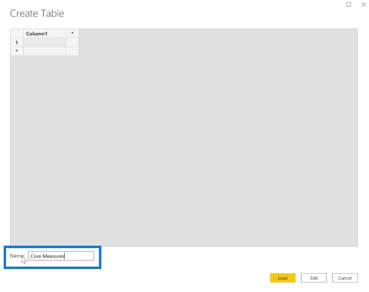Select all via grid top-left corner cell
The width and height of the screenshot is (369, 292).
coord(17,34)
